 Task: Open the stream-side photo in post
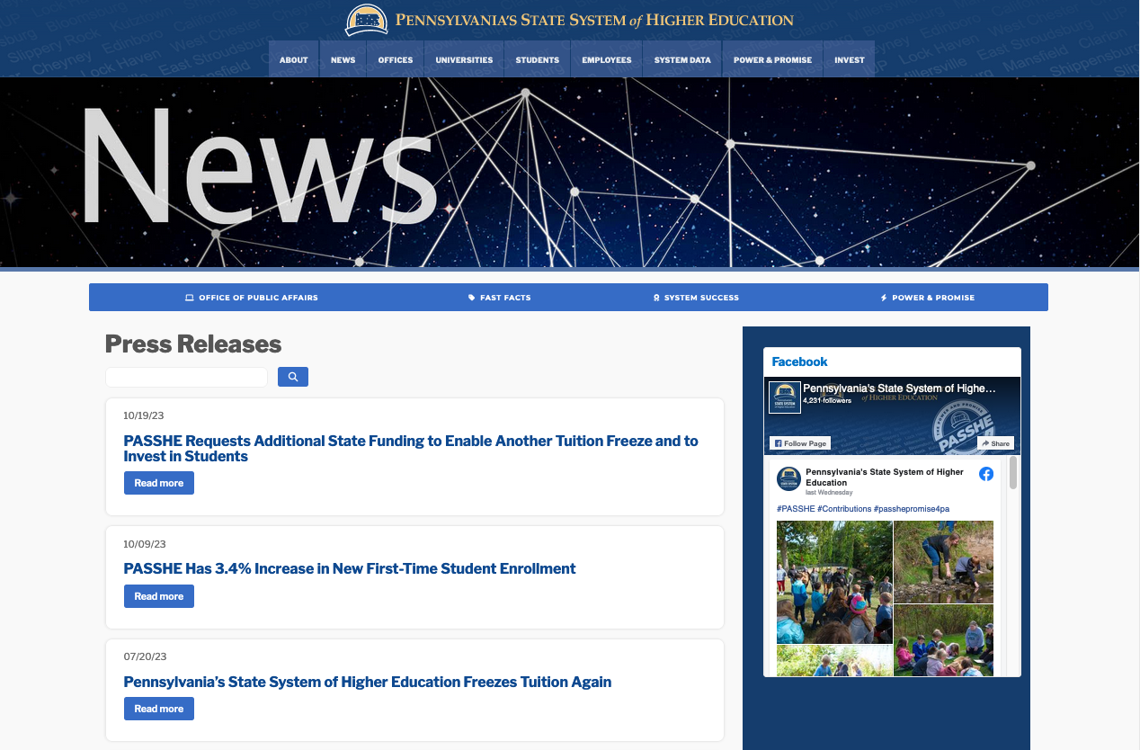point(944,562)
